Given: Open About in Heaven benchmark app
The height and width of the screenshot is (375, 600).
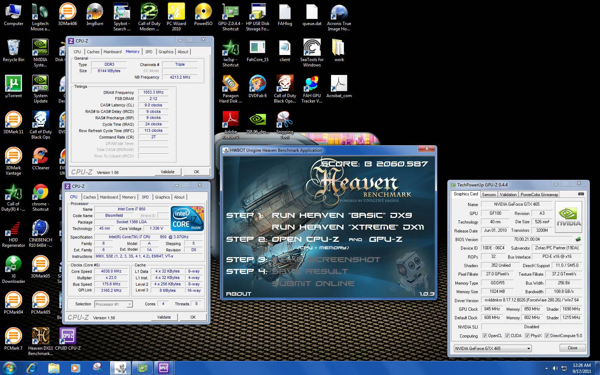Looking at the screenshot, I should point(239,294).
